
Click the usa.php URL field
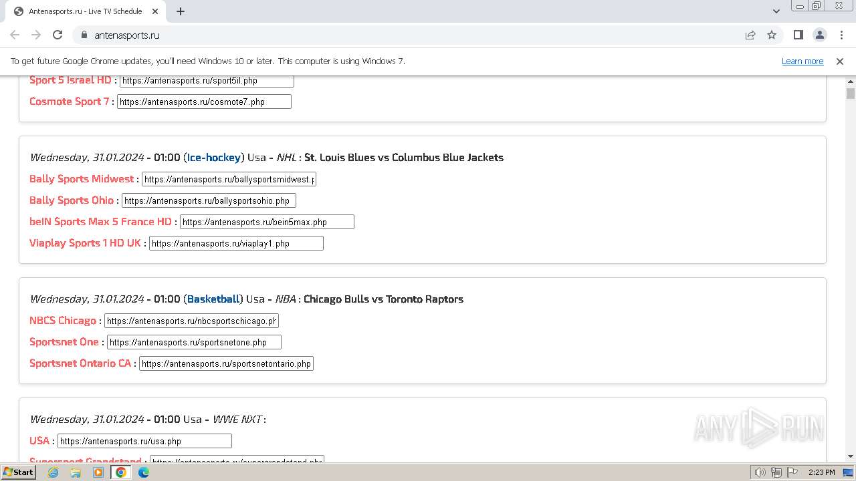tap(144, 441)
